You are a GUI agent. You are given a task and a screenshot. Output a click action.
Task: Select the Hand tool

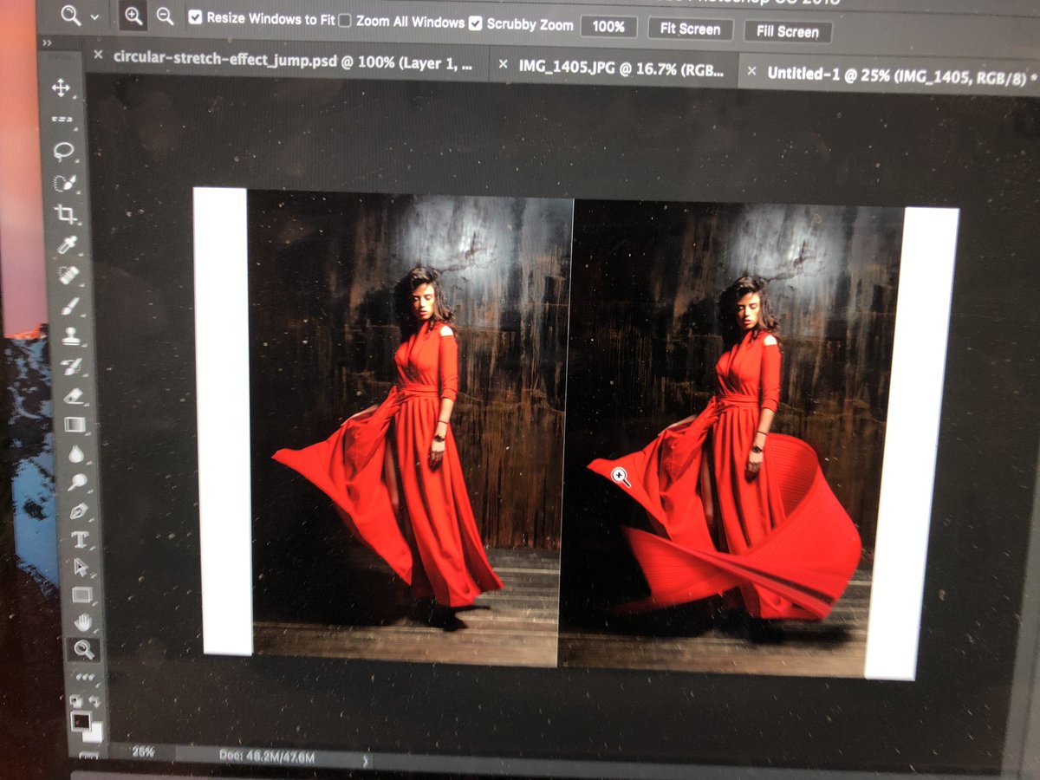83,621
